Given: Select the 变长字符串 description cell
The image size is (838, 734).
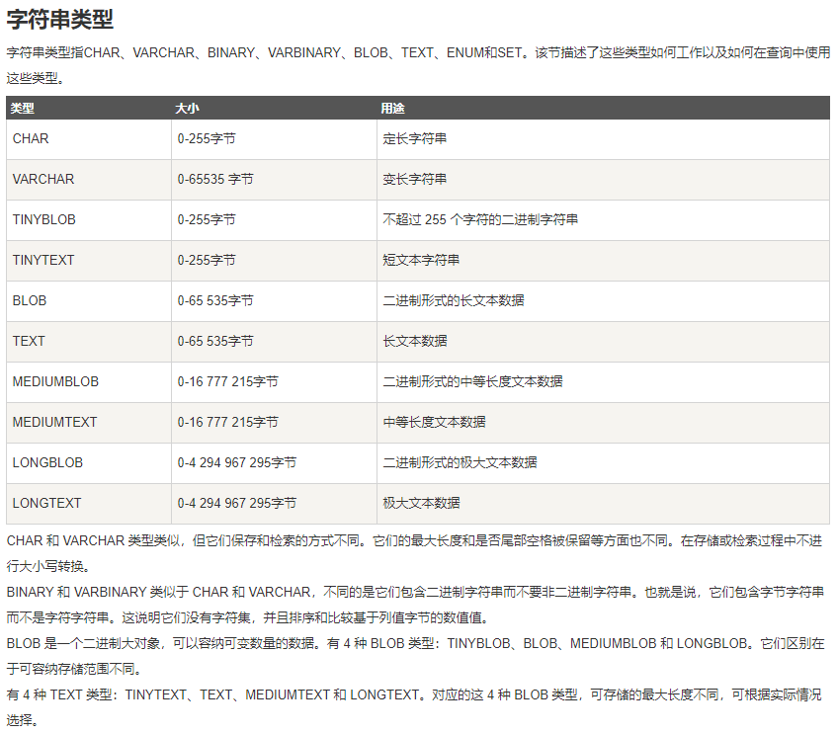Looking at the screenshot, I should [414, 180].
